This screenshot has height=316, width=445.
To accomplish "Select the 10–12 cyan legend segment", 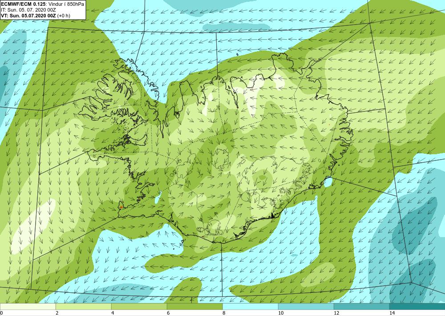I will click(x=306, y=307).
